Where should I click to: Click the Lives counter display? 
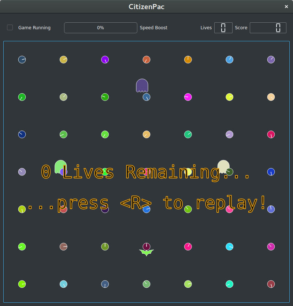223,28
